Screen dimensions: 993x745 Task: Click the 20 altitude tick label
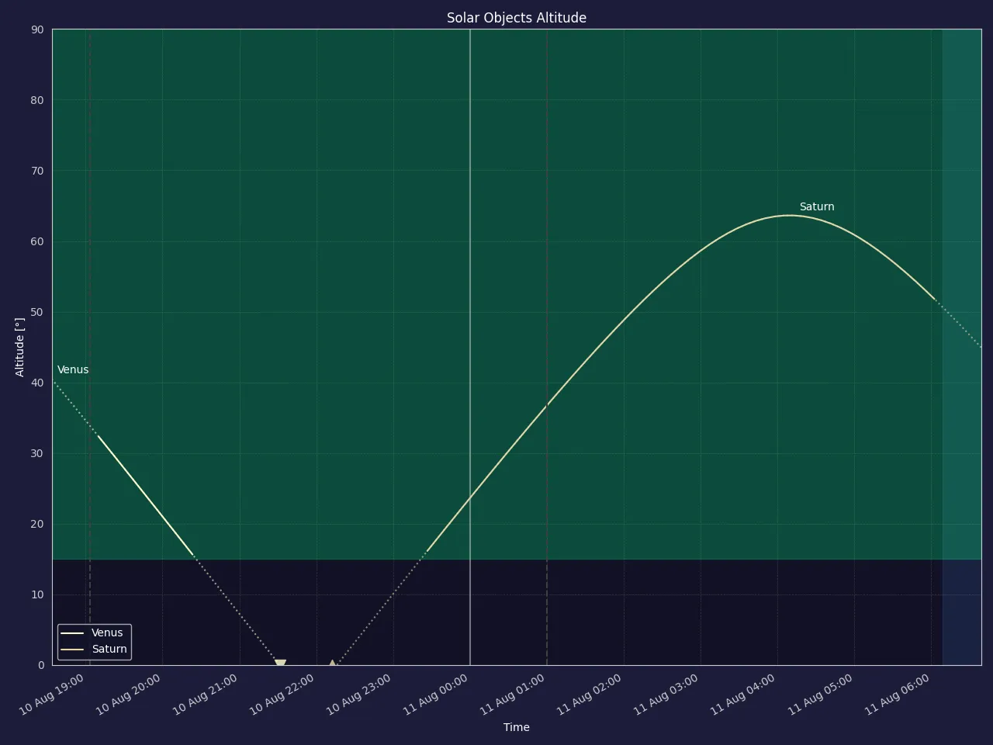pyautogui.click(x=38, y=524)
